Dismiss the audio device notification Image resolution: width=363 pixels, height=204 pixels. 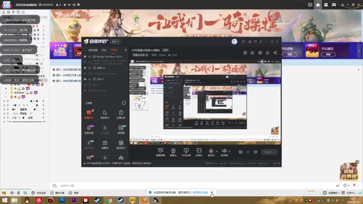coord(211,192)
